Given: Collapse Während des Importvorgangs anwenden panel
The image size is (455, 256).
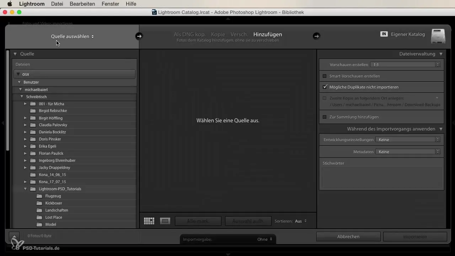Looking at the screenshot, I should (x=441, y=129).
